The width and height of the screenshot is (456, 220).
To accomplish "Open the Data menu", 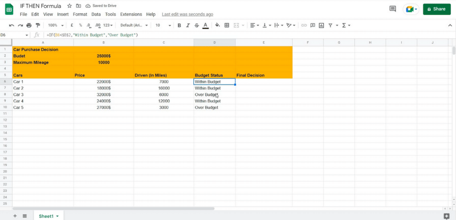I will (x=96, y=14).
